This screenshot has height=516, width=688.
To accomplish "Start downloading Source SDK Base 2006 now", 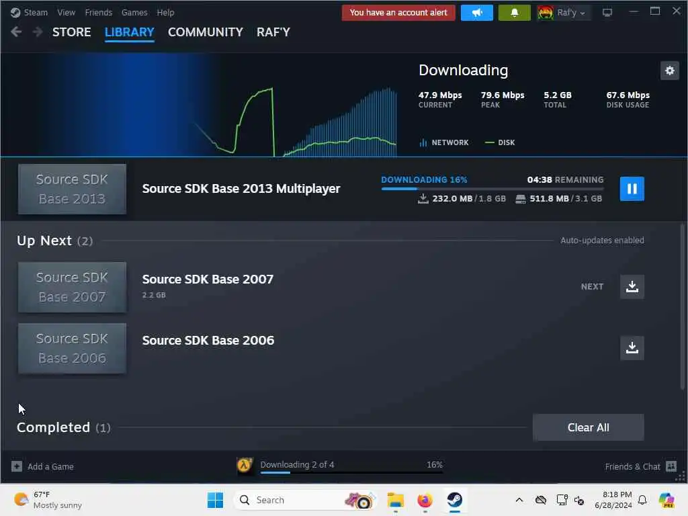I will pos(632,348).
